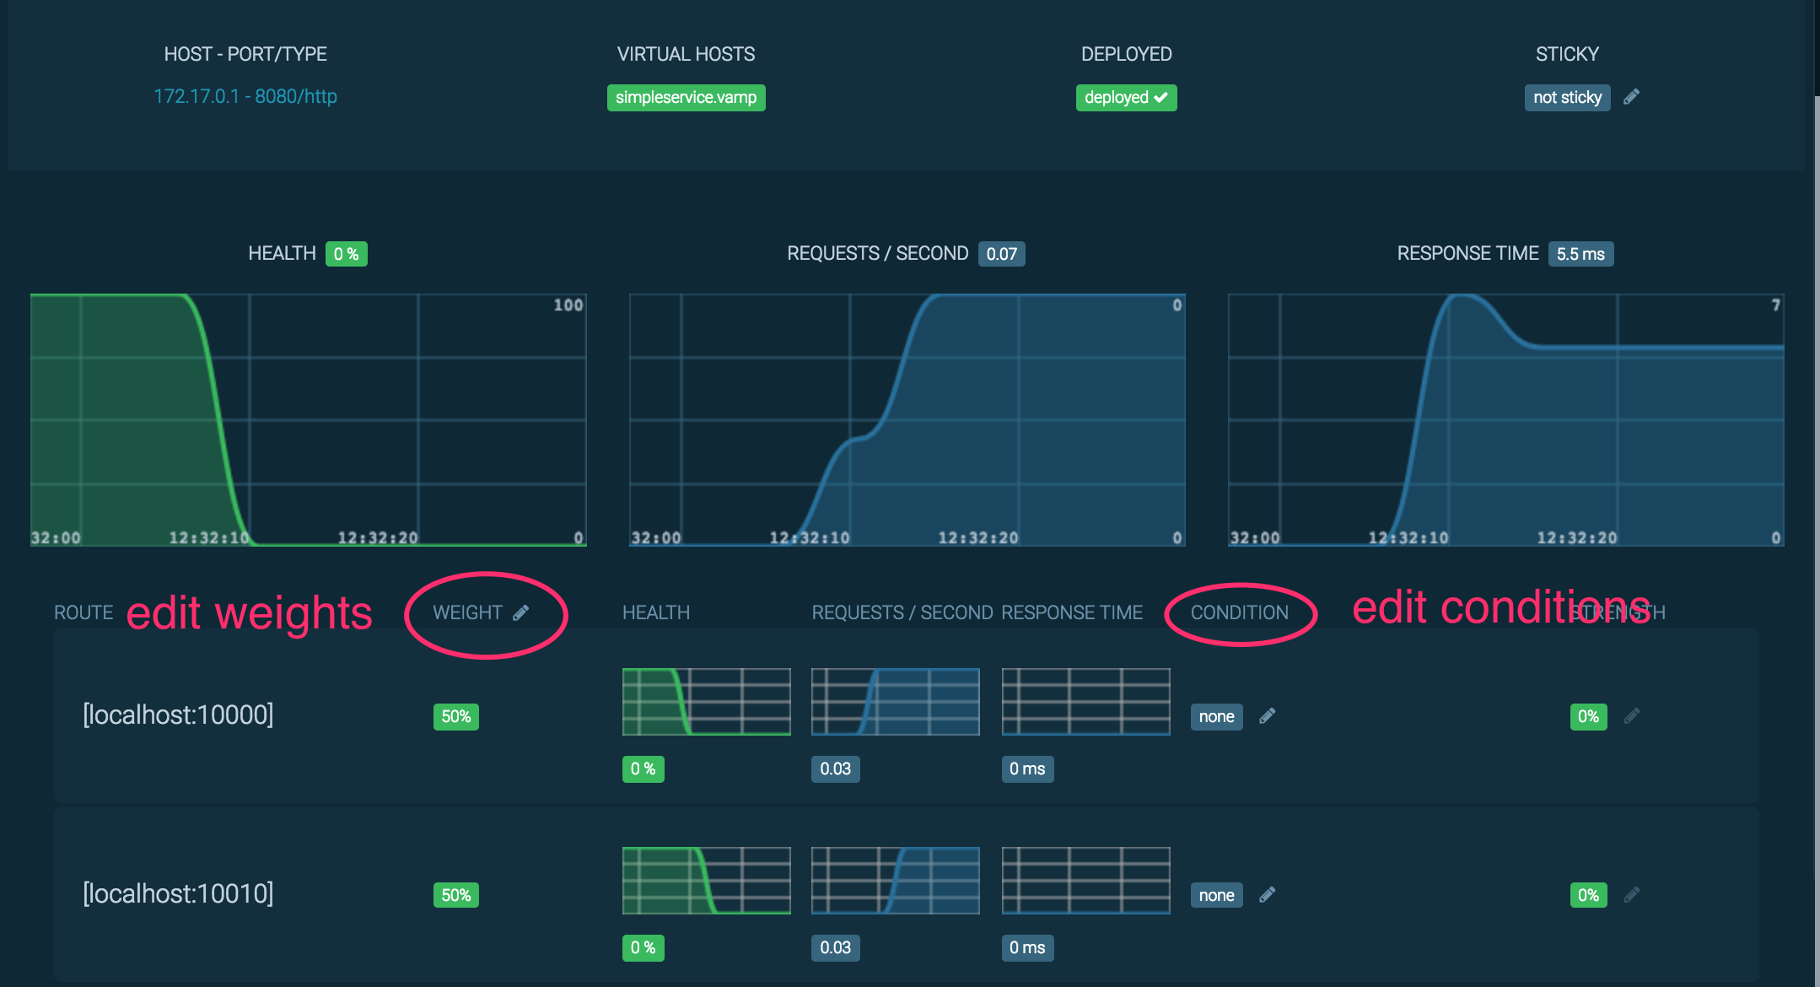Click the none condition badge for localhost:10000

click(1216, 717)
